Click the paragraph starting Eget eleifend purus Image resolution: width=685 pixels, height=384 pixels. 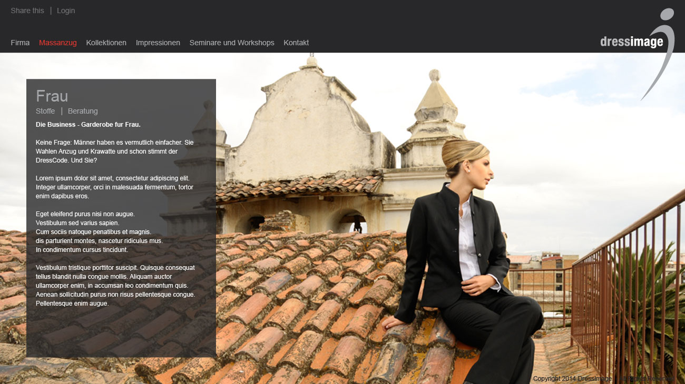[99, 232]
